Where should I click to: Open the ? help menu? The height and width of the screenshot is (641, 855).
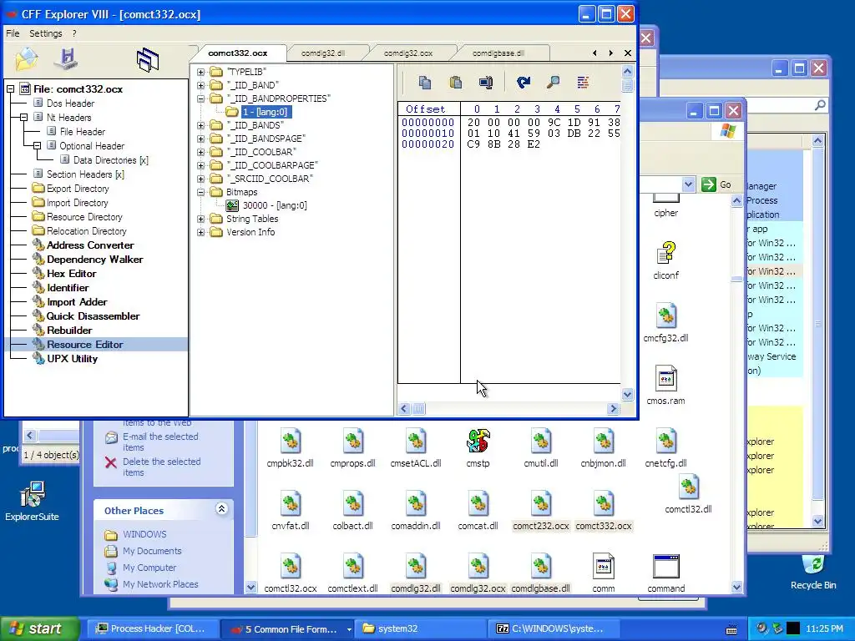pos(74,33)
